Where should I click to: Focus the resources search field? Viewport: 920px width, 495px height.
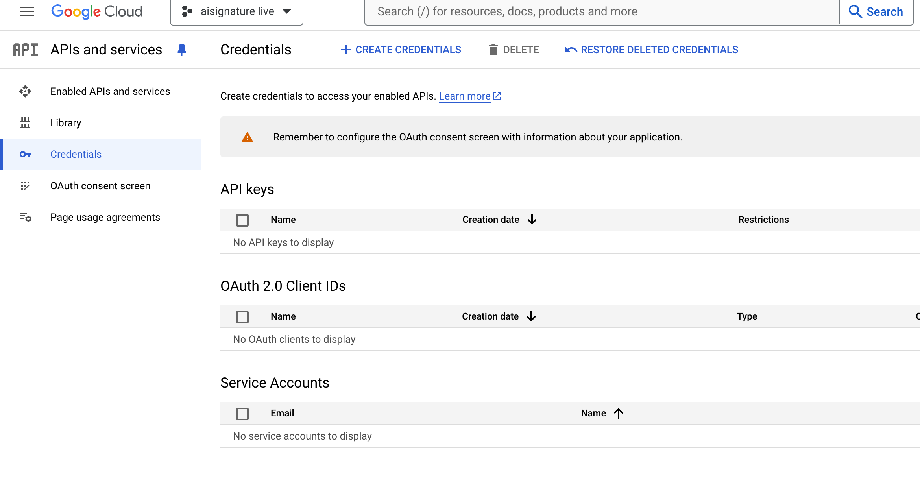(x=602, y=11)
